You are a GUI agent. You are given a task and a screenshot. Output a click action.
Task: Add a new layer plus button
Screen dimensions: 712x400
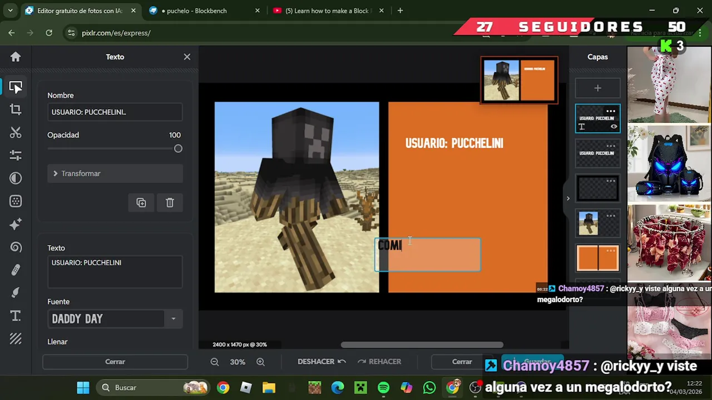(597, 88)
